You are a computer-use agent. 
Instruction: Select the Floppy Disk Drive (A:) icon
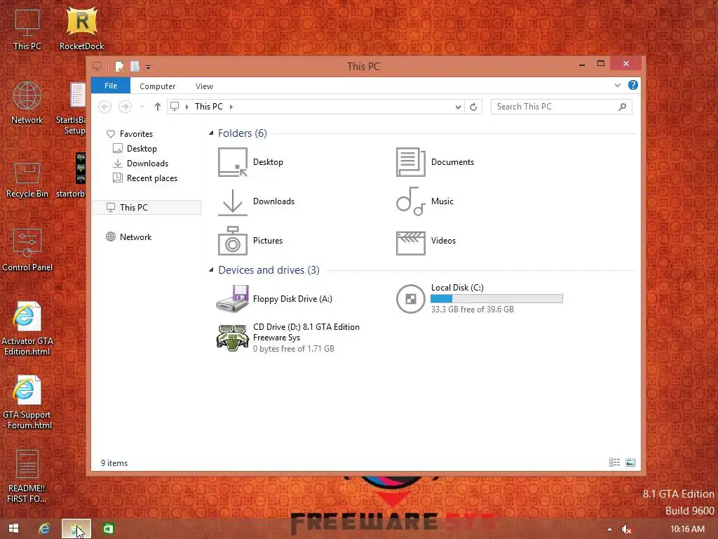233,299
